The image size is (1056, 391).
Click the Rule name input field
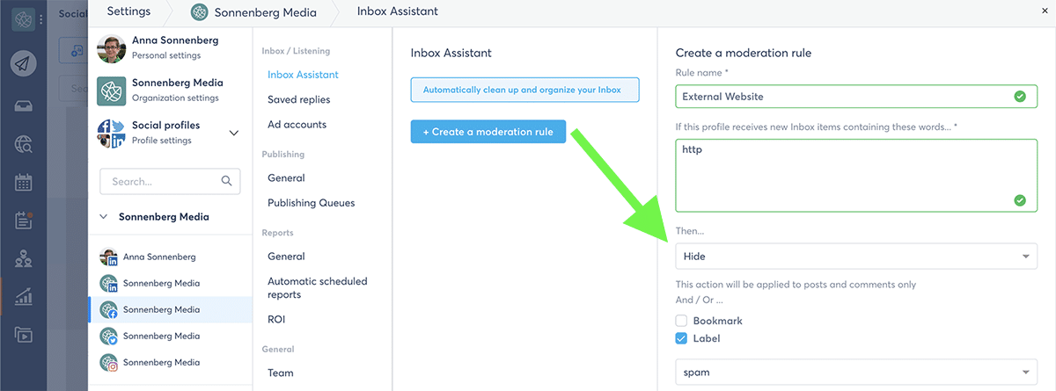tap(843, 97)
